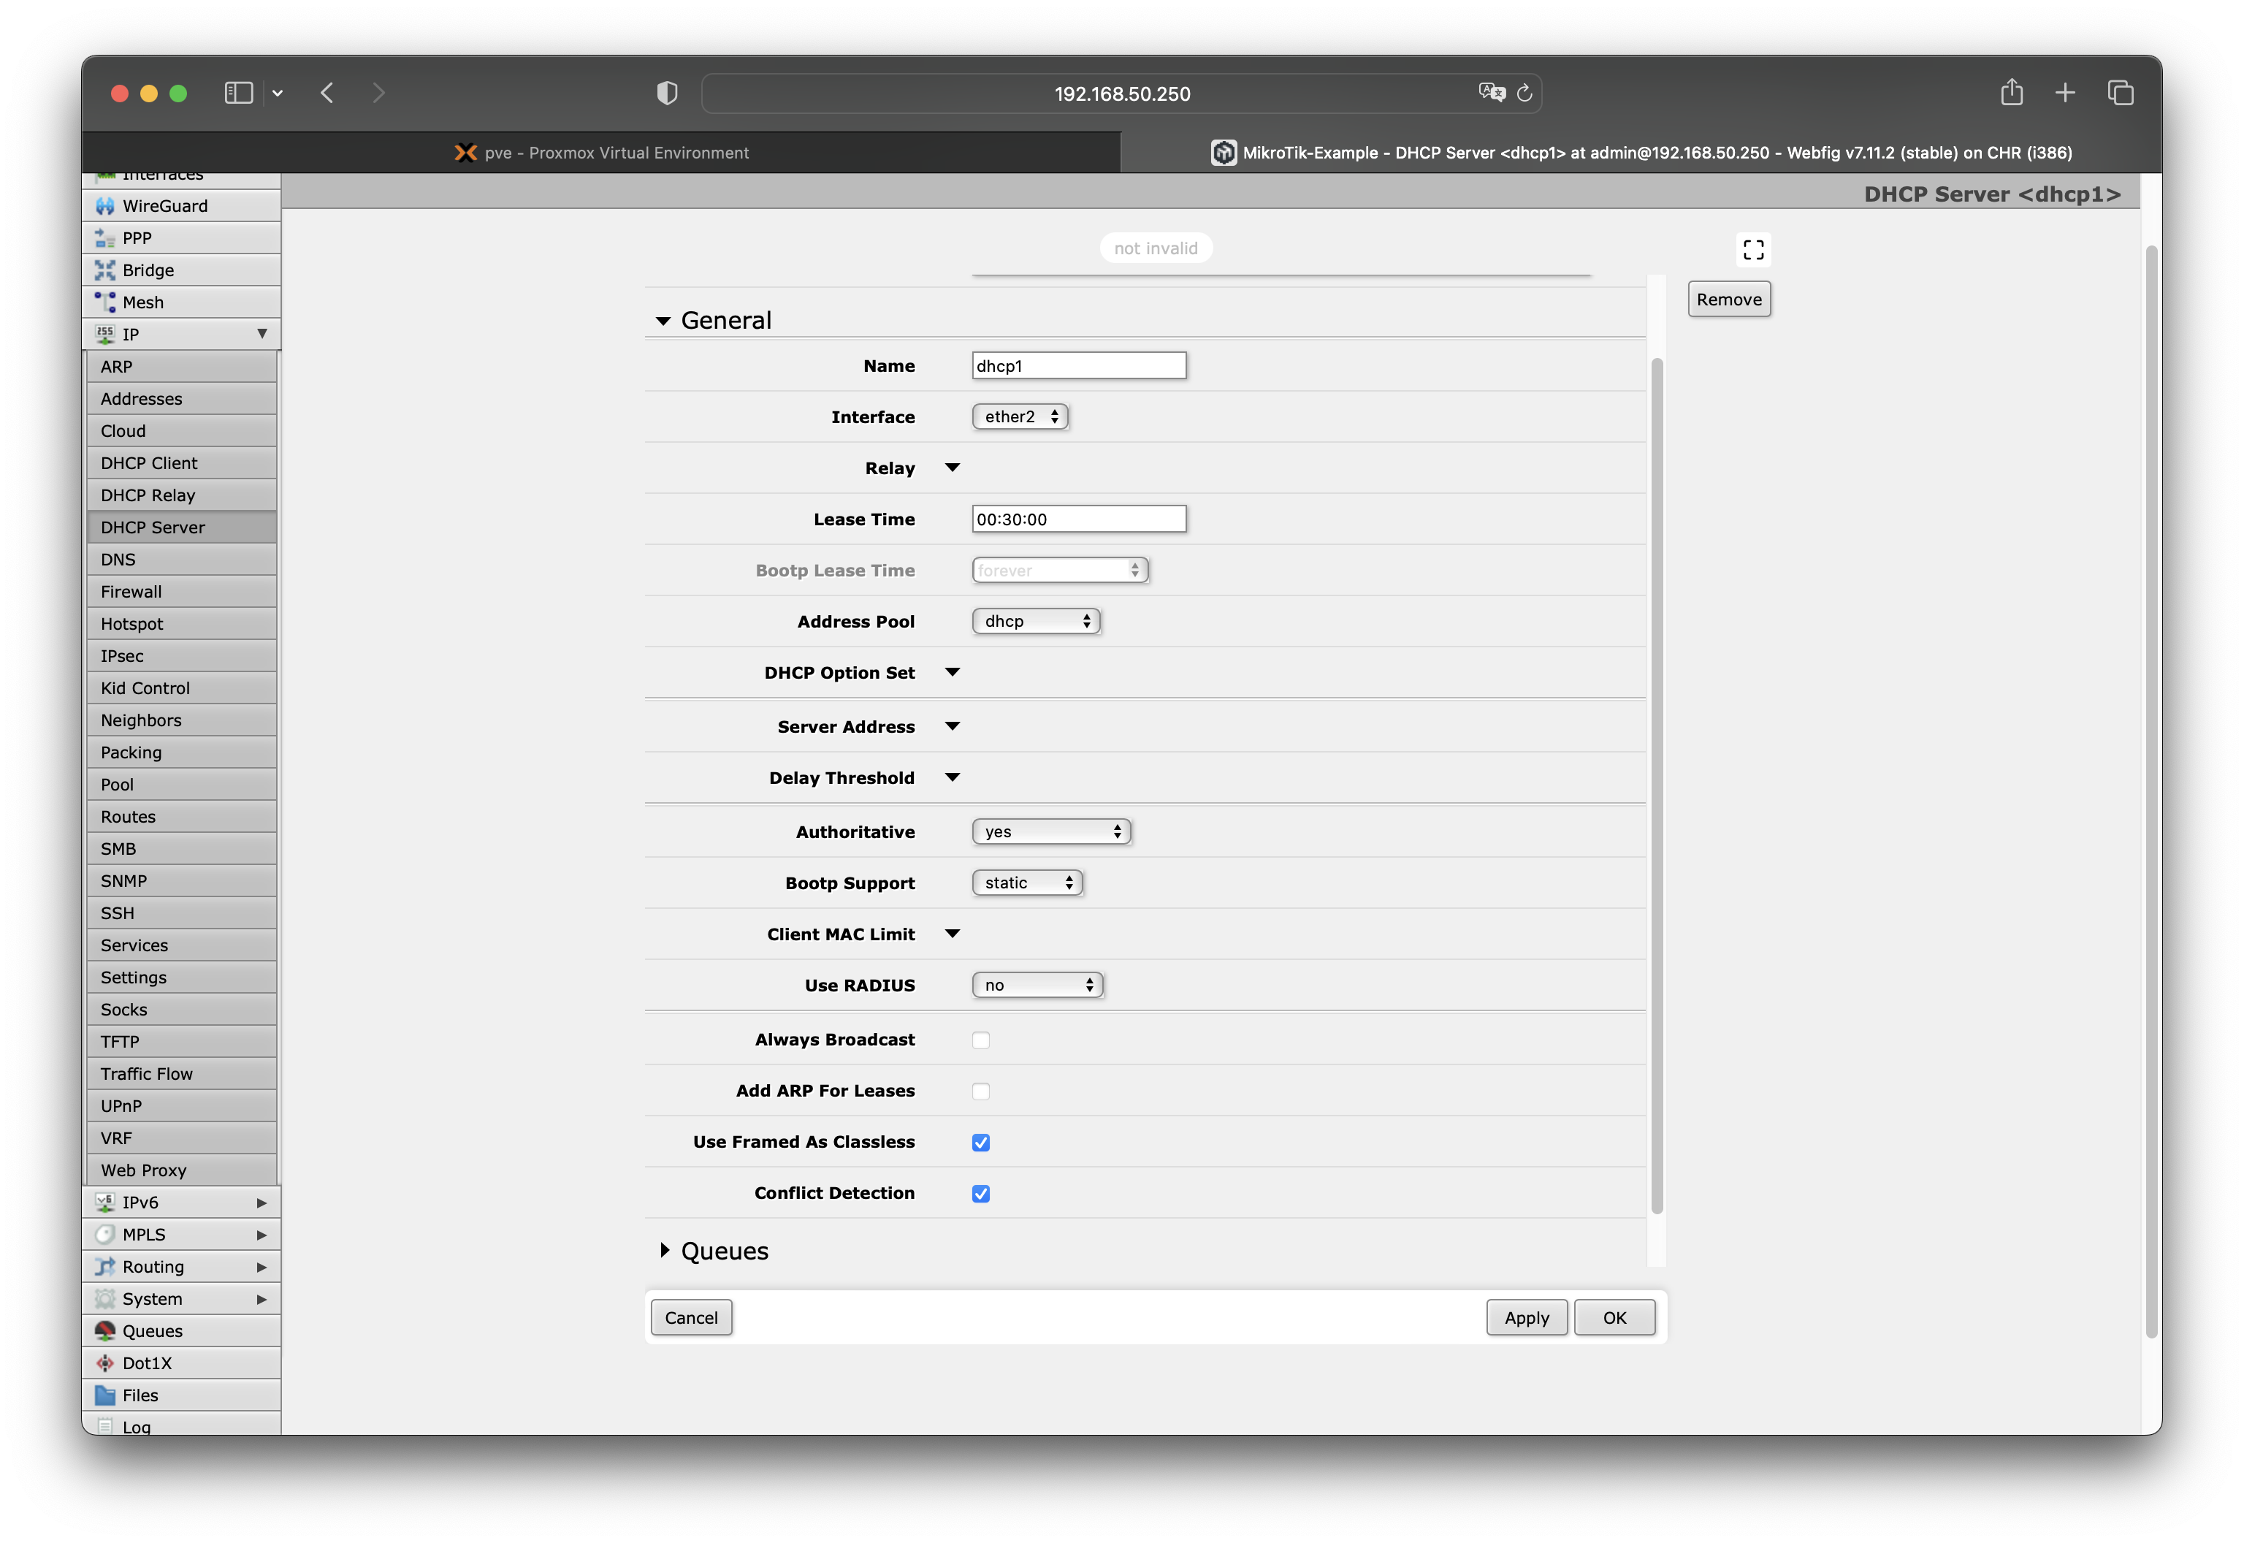
Task: Click the Lease Time input field
Action: [1078, 519]
